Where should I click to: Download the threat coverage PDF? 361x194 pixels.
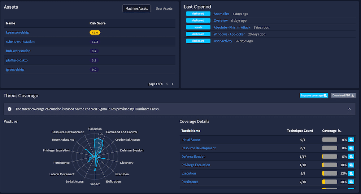(343, 95)
